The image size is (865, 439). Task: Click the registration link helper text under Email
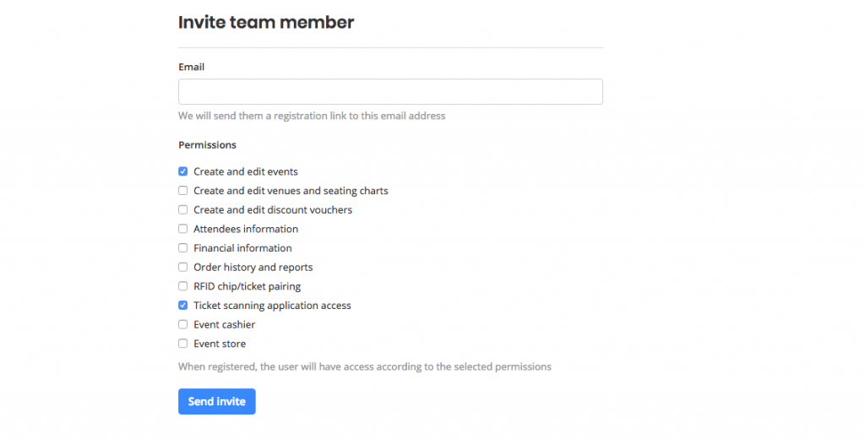point(312,116)
